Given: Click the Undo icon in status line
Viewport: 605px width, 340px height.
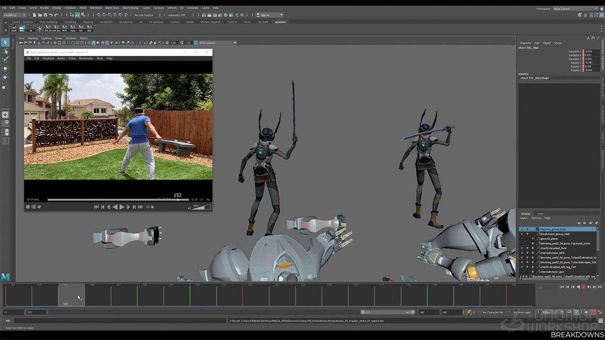Looking at the screenshot, I should coord(51,15).
